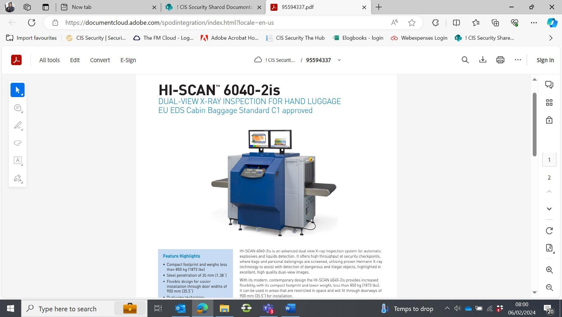Screen dimensions: 562x317
Task: Click the Windows taskbar search box
Action: [x=84, y=308]
